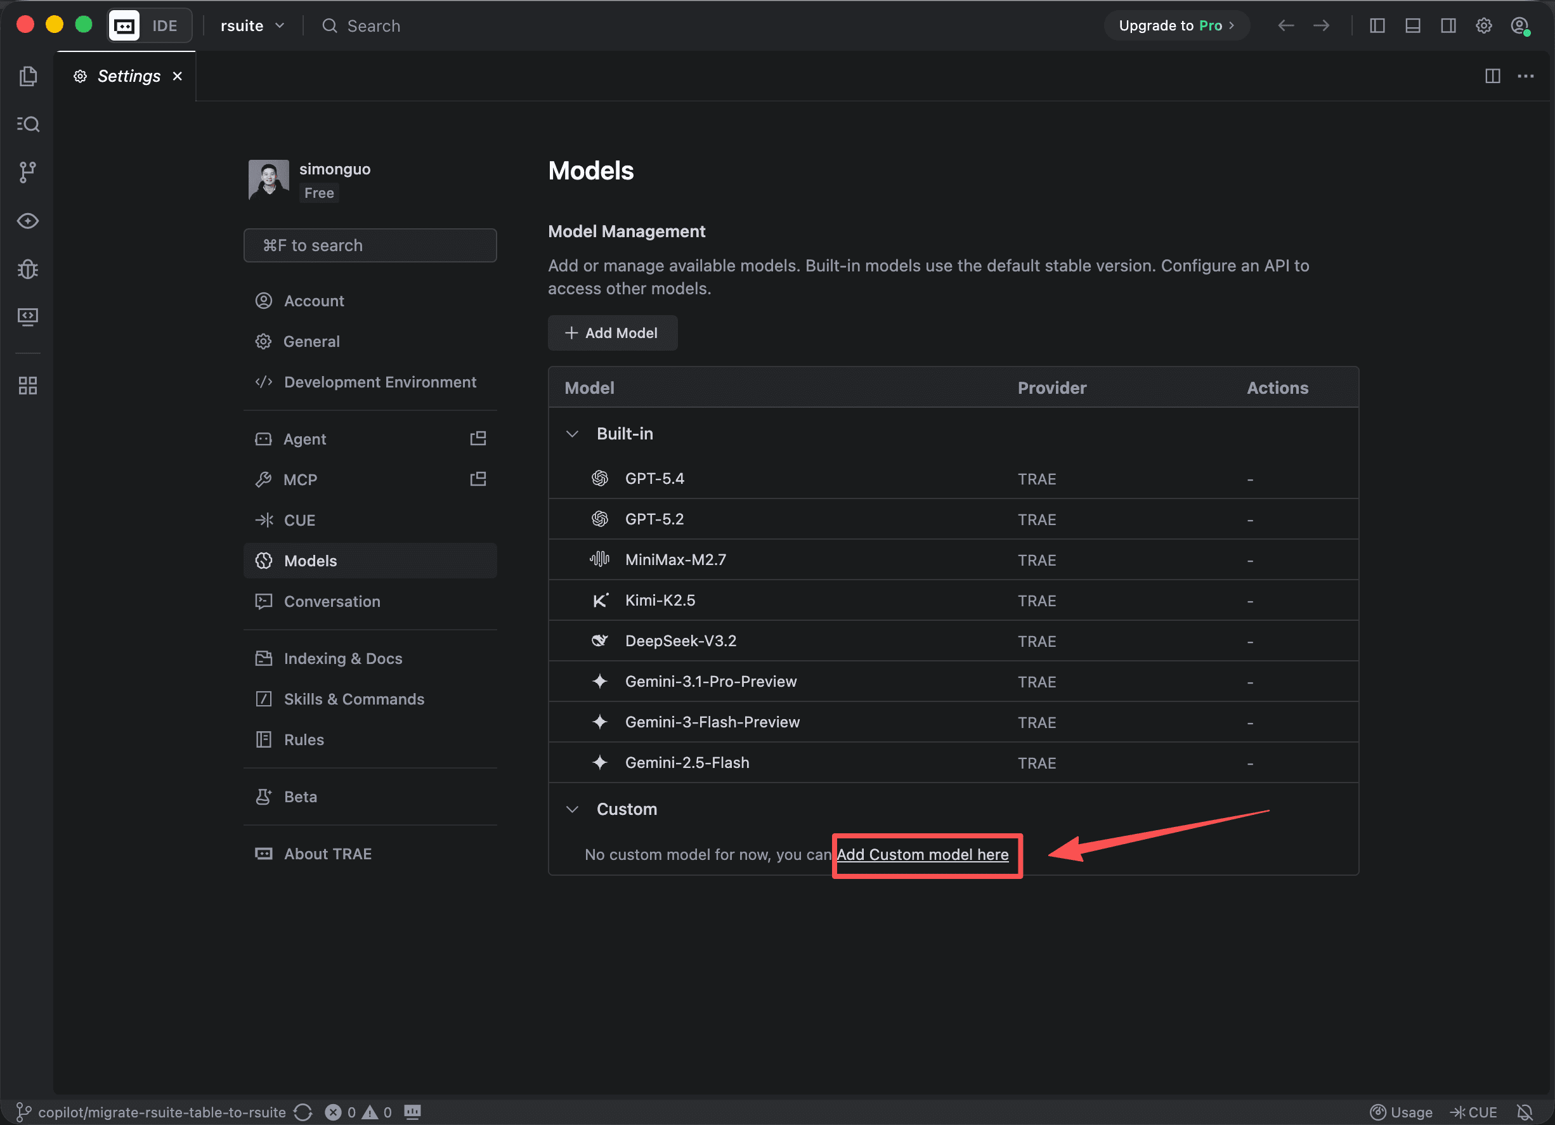The height and width of the screenshot is (1125, 1555).
Task: Open Development Environment settings
Action: [x=370, y=382]
